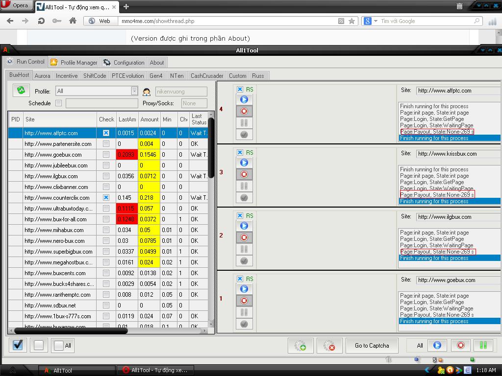Open the Profile dropdown

134,91
